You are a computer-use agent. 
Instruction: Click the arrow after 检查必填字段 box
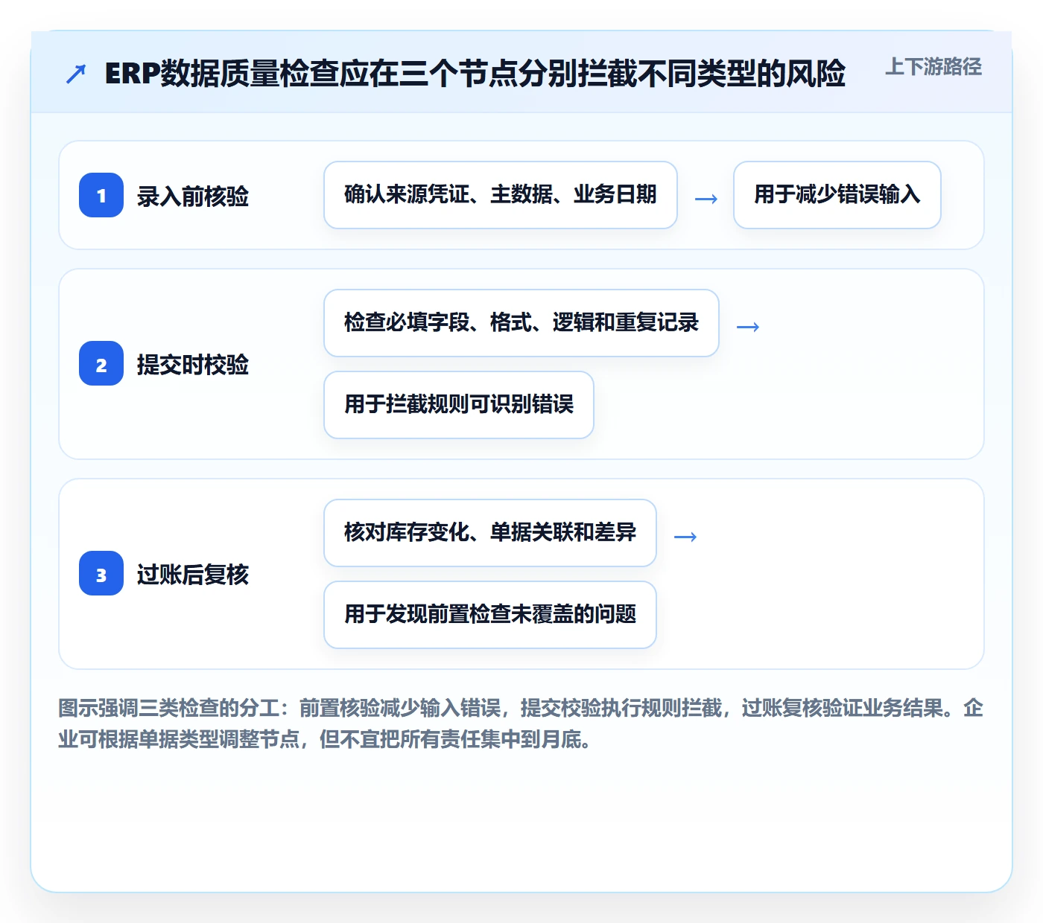click(x=748, y=327)
